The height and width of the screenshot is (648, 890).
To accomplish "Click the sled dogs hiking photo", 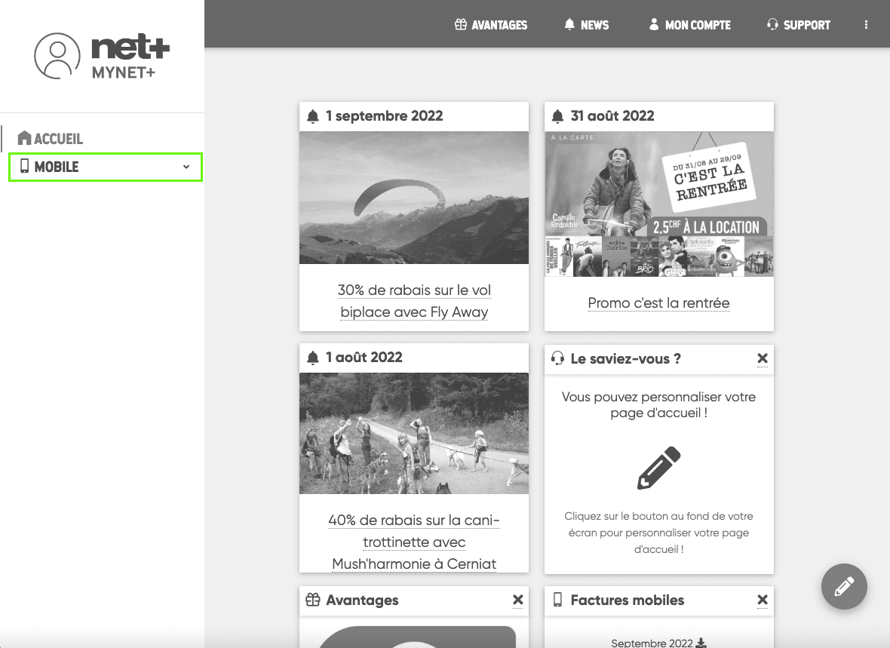I will [x=414, y=433].
